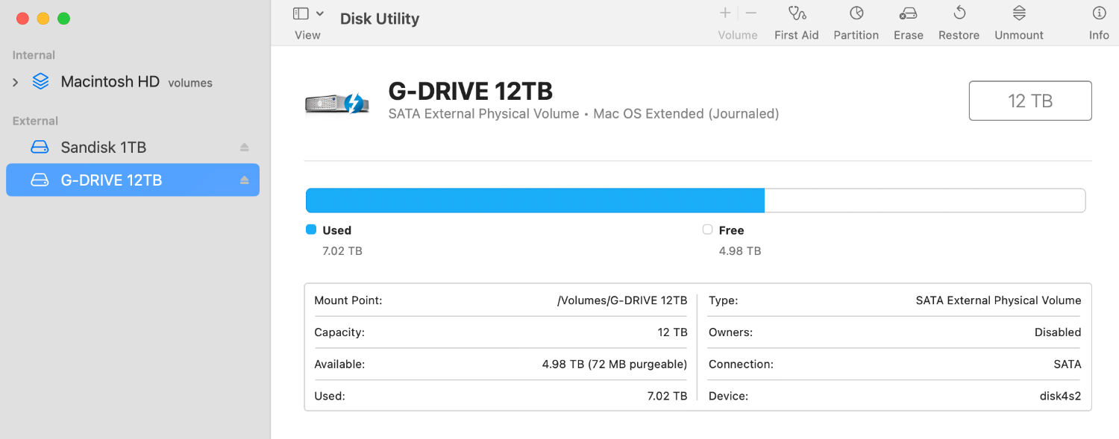Select Sandisk 1TB in the sidebar
The width and height of the screenshot is (1119, 439).
[103, 148]
